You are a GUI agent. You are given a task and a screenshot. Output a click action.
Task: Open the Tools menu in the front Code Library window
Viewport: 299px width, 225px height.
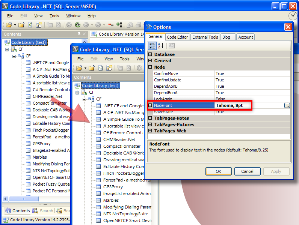pos(125,59)
